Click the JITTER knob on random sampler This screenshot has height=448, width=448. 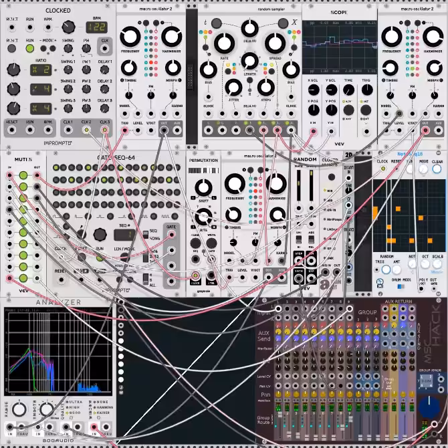(233, 87)
